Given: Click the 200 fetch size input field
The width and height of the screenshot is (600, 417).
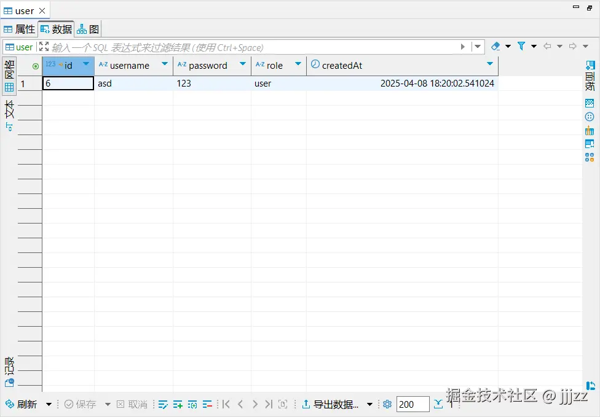Looking at the screenshot, I should point(413,404).
